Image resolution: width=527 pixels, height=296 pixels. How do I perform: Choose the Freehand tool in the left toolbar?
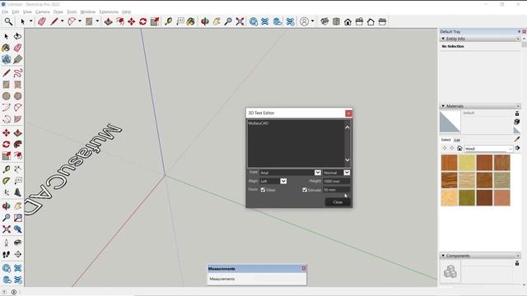point(18,73)
